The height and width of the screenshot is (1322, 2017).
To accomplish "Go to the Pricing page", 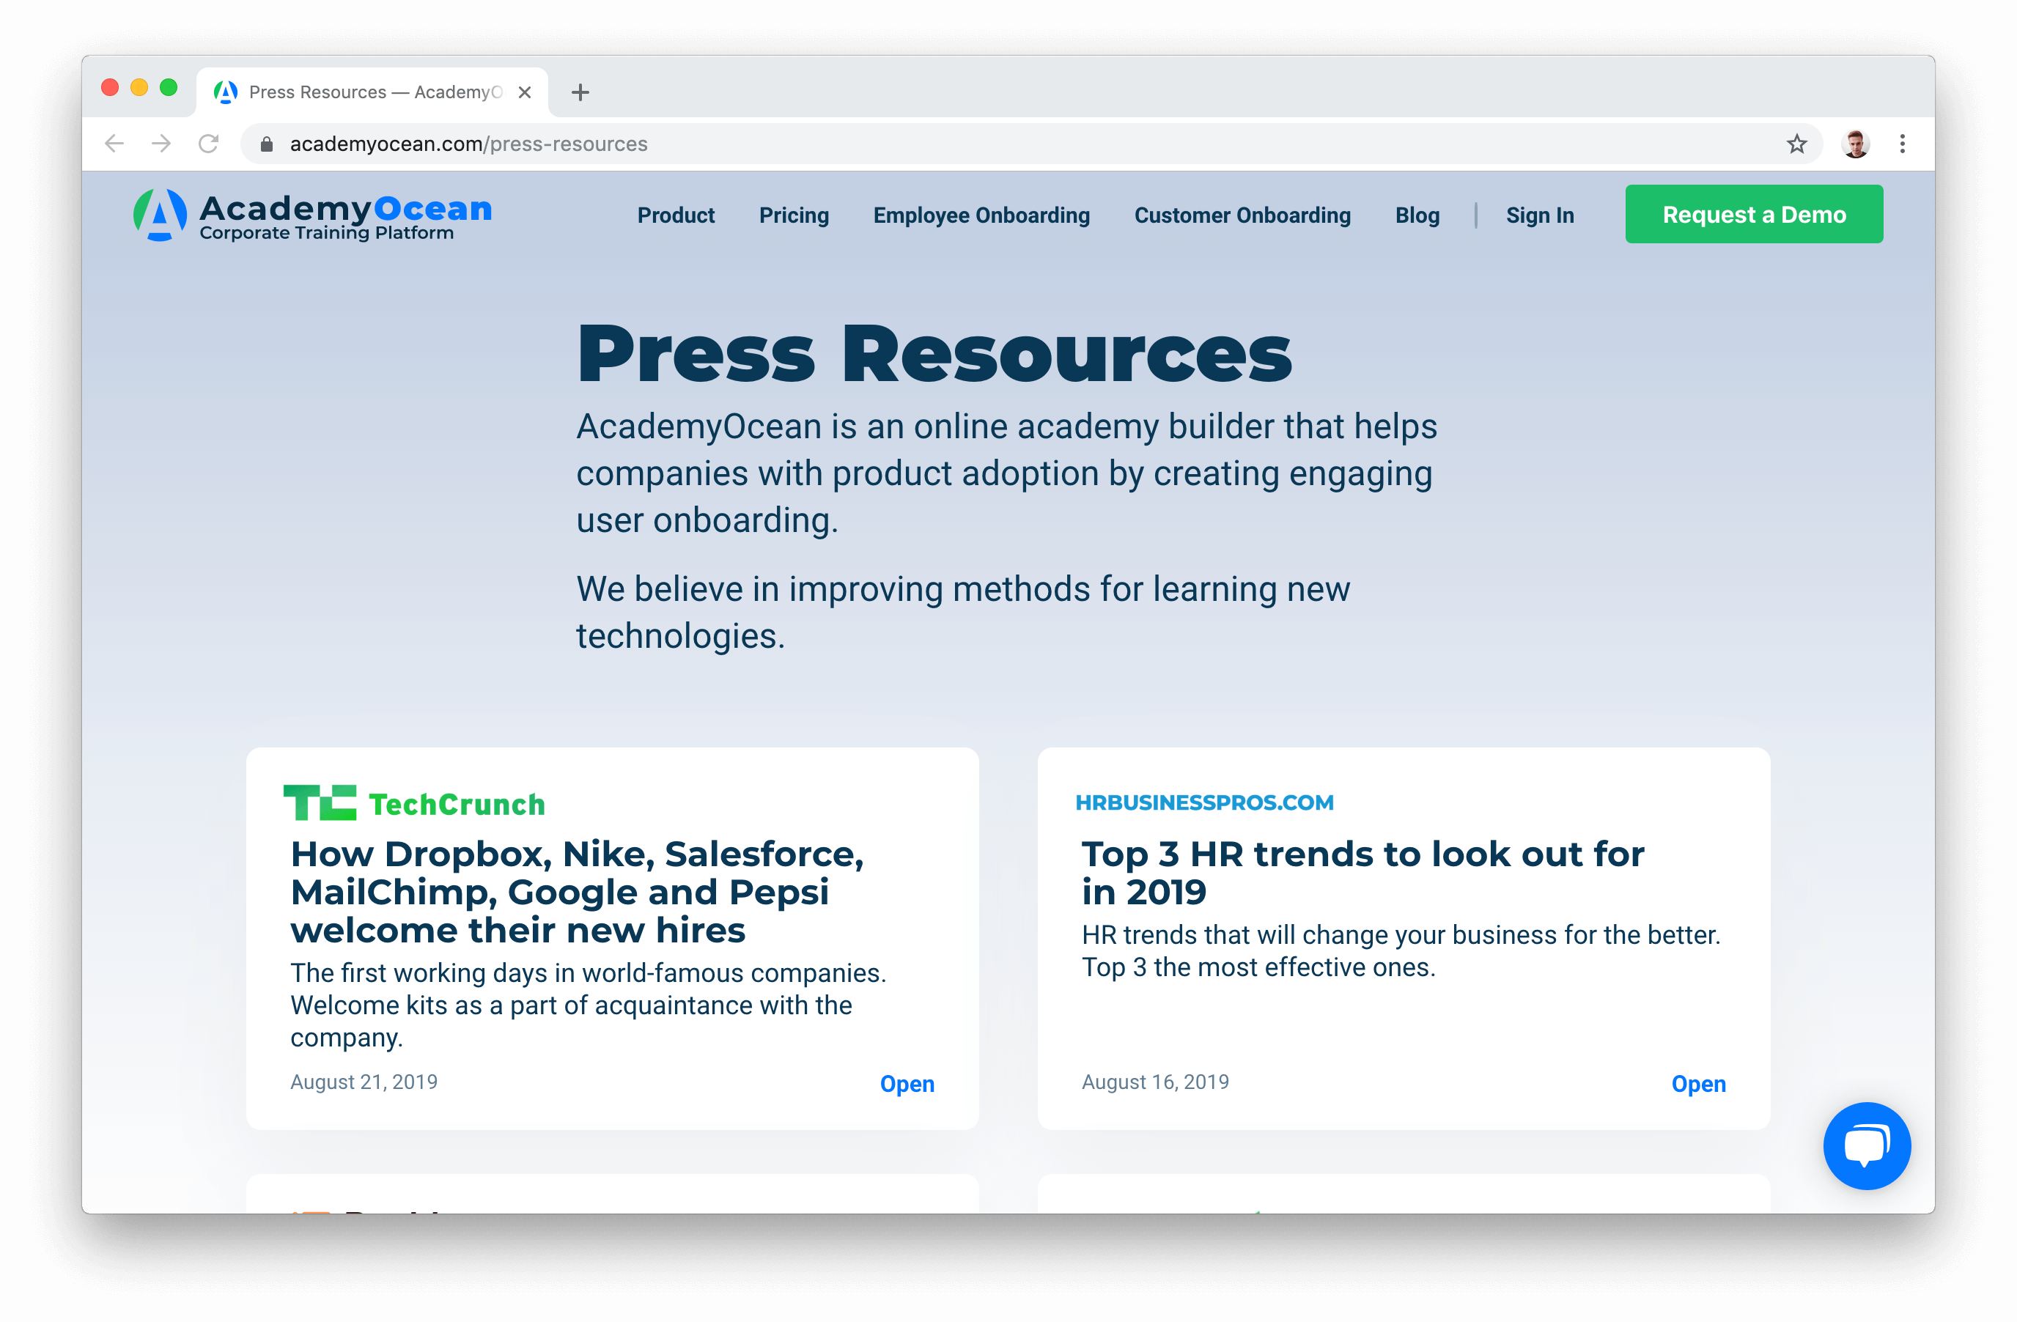I will (793, 215).
